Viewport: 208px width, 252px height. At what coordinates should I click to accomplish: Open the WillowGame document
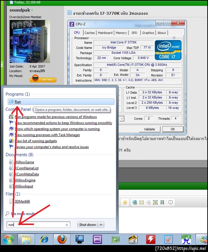[24, 162]
